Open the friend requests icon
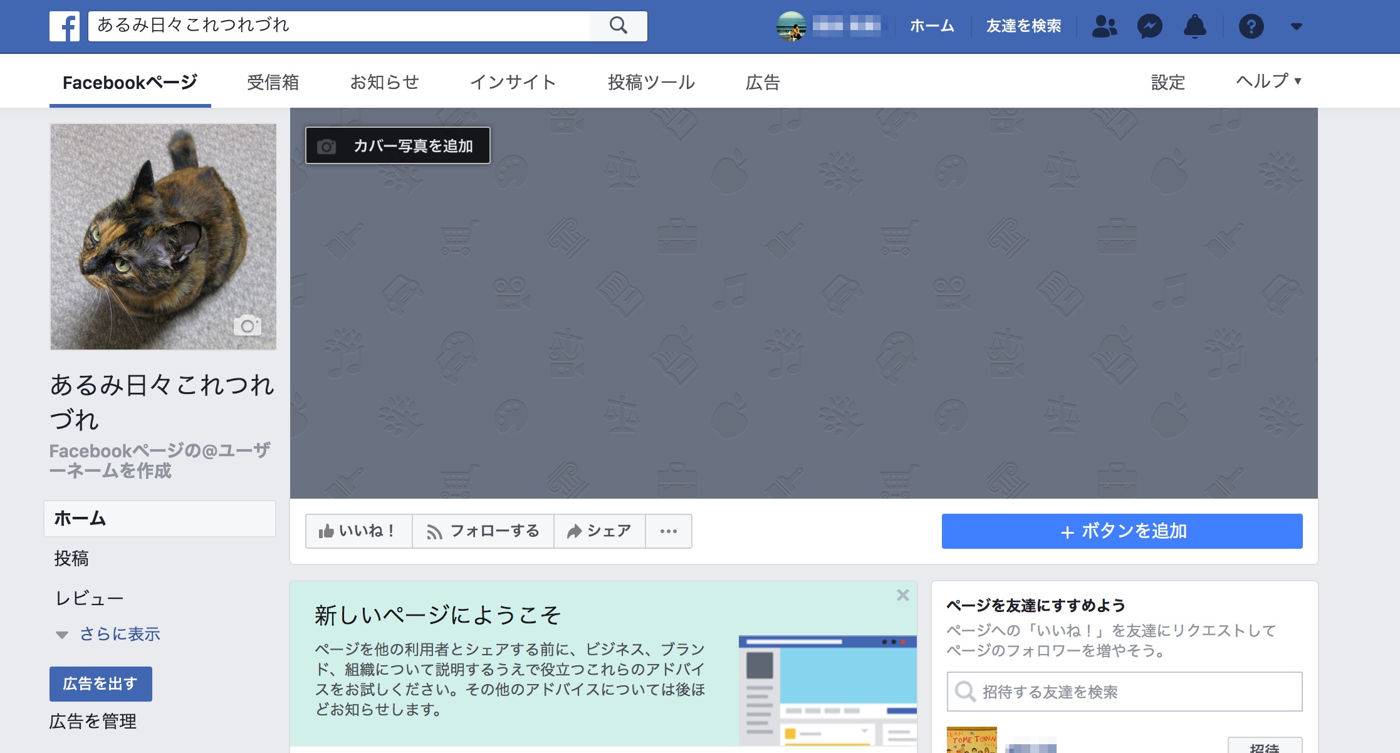Screen dimensions: 1400x753 point(1104,26)
